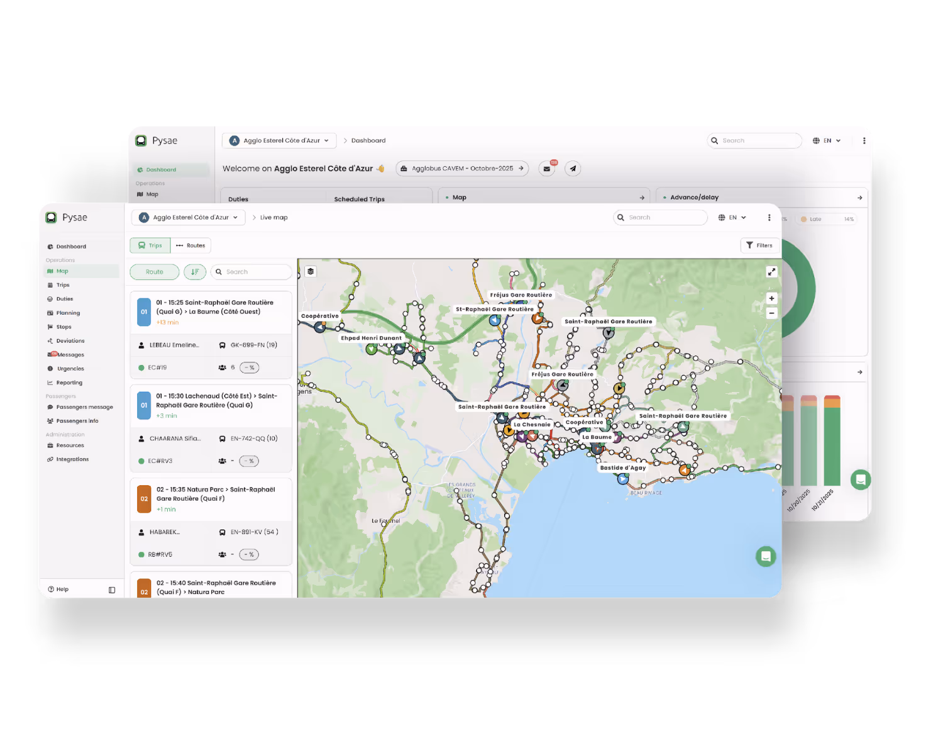
Task: Select Scheduled Trips tab in Dashboard window
Action: (360, 199)
